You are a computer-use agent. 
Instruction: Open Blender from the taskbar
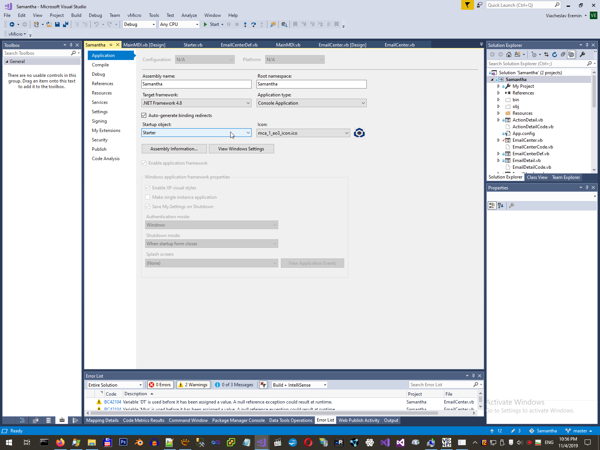coord(139,442)
